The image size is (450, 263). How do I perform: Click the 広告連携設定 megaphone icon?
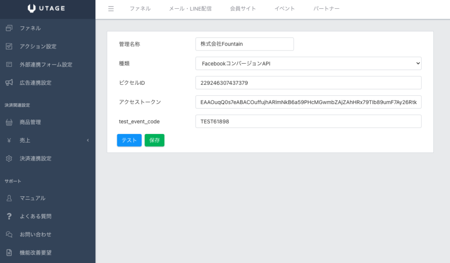tap(9, 83)
